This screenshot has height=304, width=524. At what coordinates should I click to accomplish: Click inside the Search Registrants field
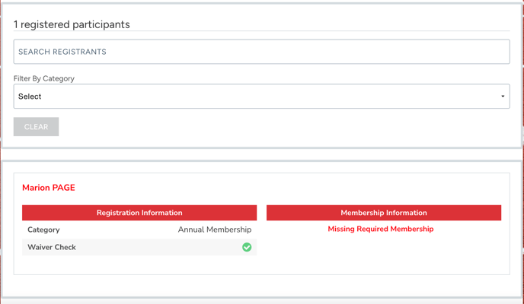coord(261,52)
